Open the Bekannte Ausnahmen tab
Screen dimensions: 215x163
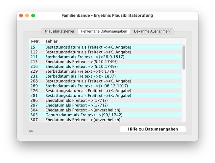(x=152, y=32)
